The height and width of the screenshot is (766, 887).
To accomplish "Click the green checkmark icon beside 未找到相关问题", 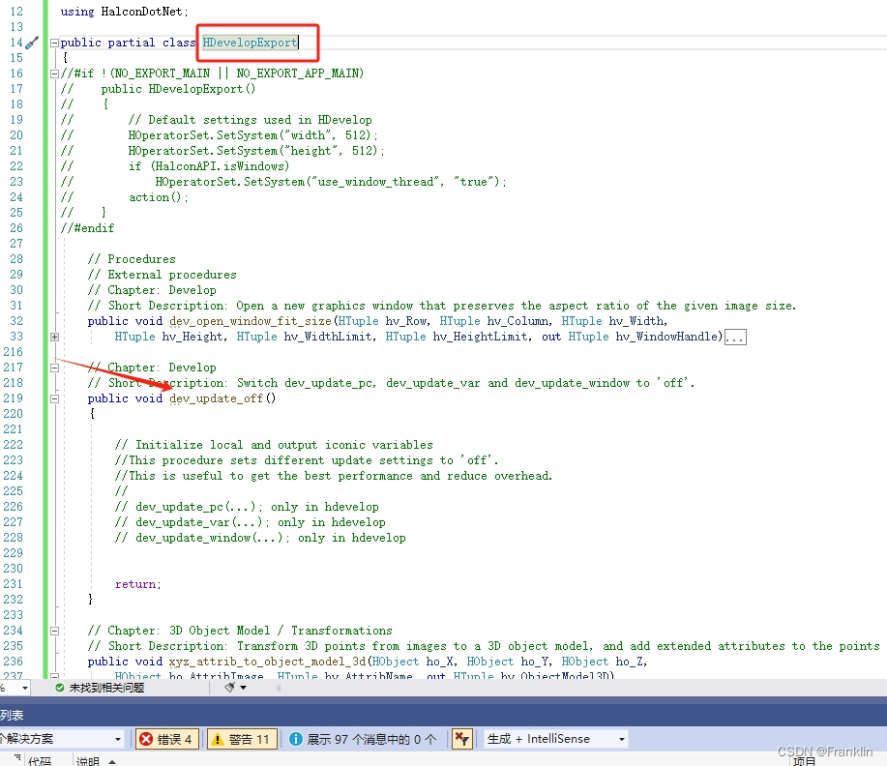I will pos(61,688).
